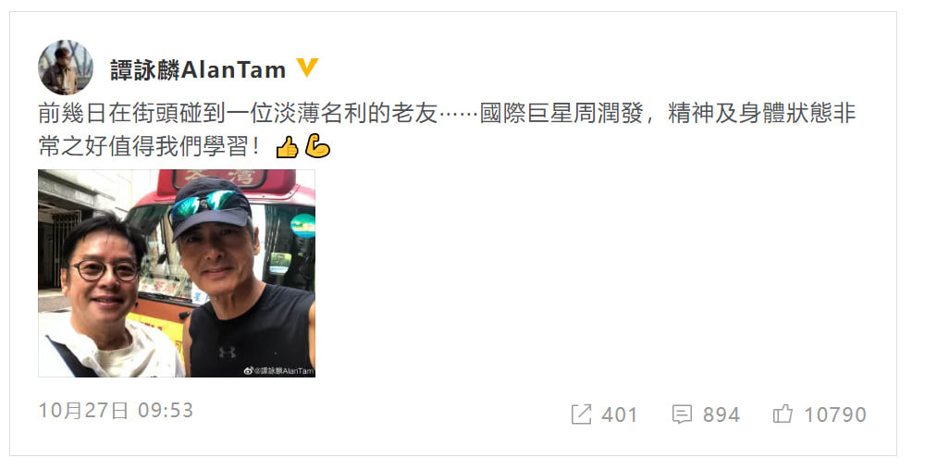Click the round eyeglasses in photo
The image size is (925, 470).
(105, 270)
